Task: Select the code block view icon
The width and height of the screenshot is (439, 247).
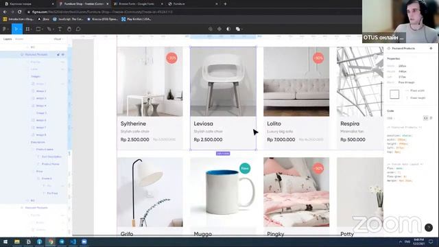Action: tap(425, 118)
